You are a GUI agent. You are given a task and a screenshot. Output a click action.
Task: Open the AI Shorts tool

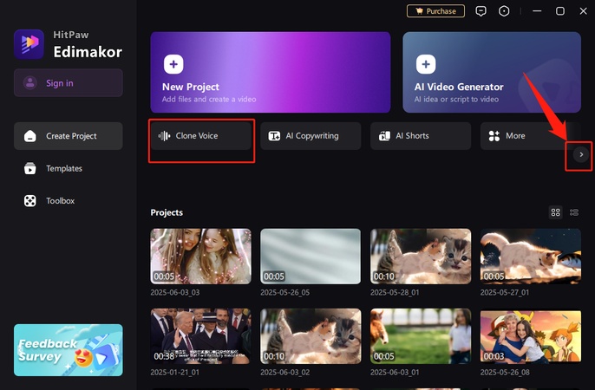point(421,136)
